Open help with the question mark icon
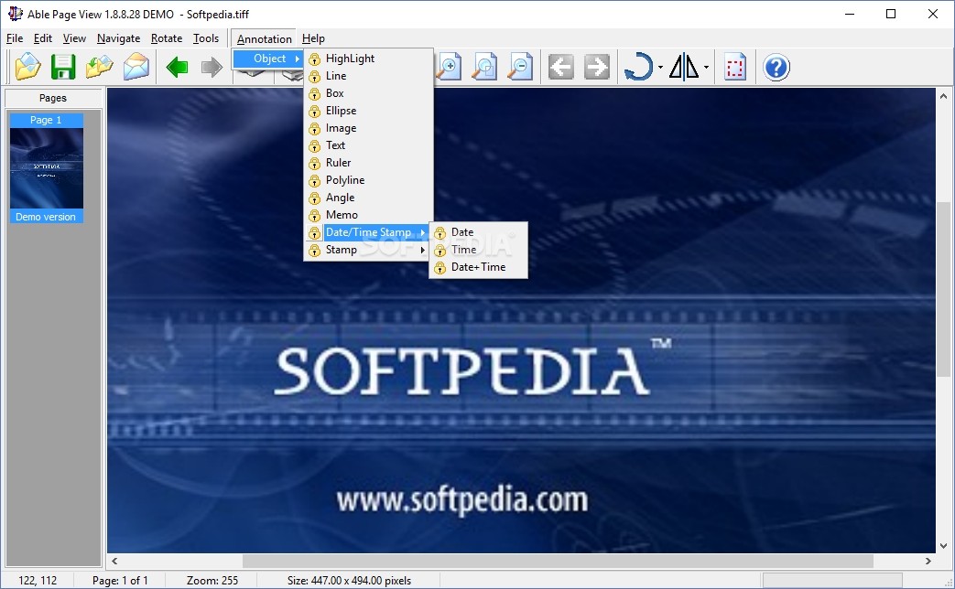Image resolution: width=955 pixels, height=589 pixels. pyautogui.click(x=776, y=67)
